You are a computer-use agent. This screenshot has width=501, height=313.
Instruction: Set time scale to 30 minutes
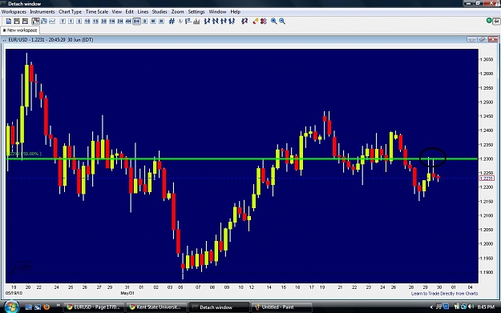pos(104,22)
